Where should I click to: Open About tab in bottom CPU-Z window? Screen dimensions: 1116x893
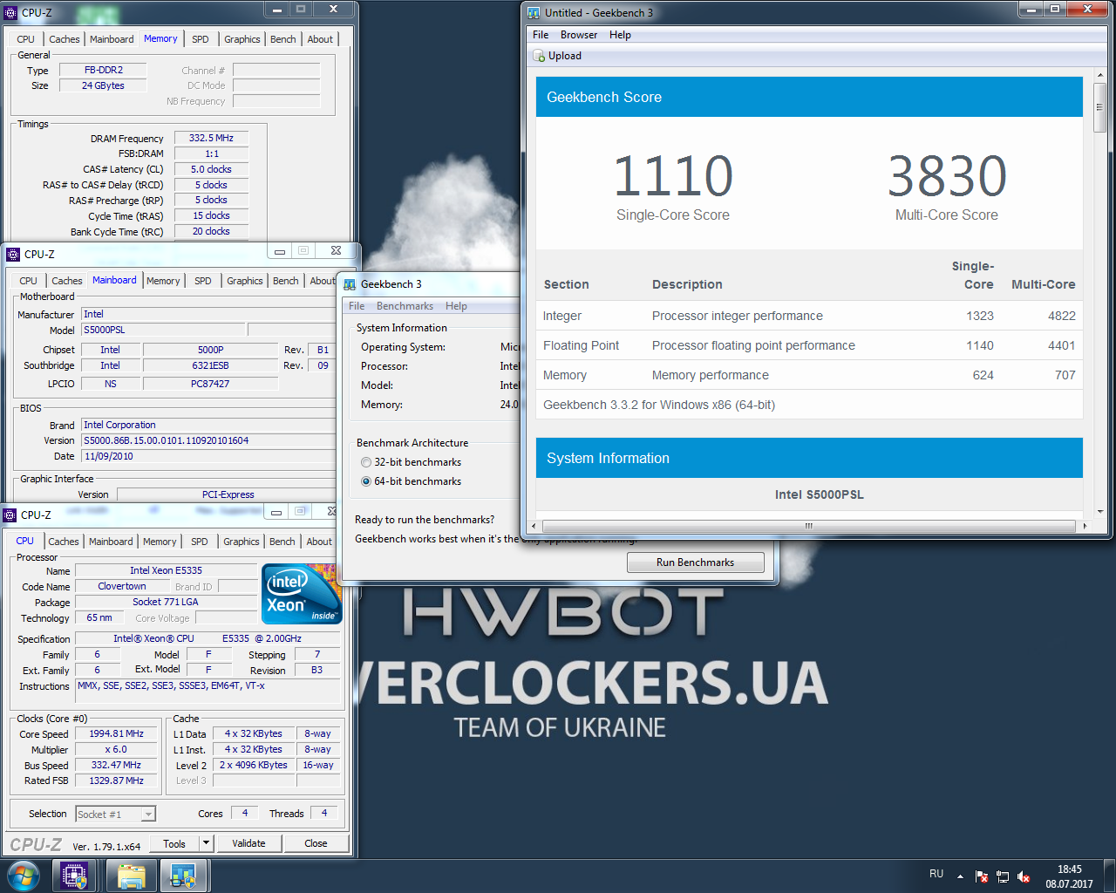[x=319, y=542]
